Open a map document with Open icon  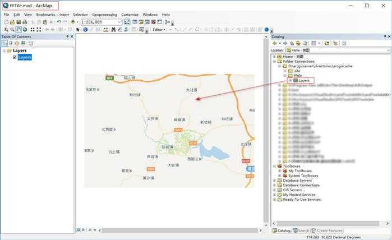click(12, 22)
